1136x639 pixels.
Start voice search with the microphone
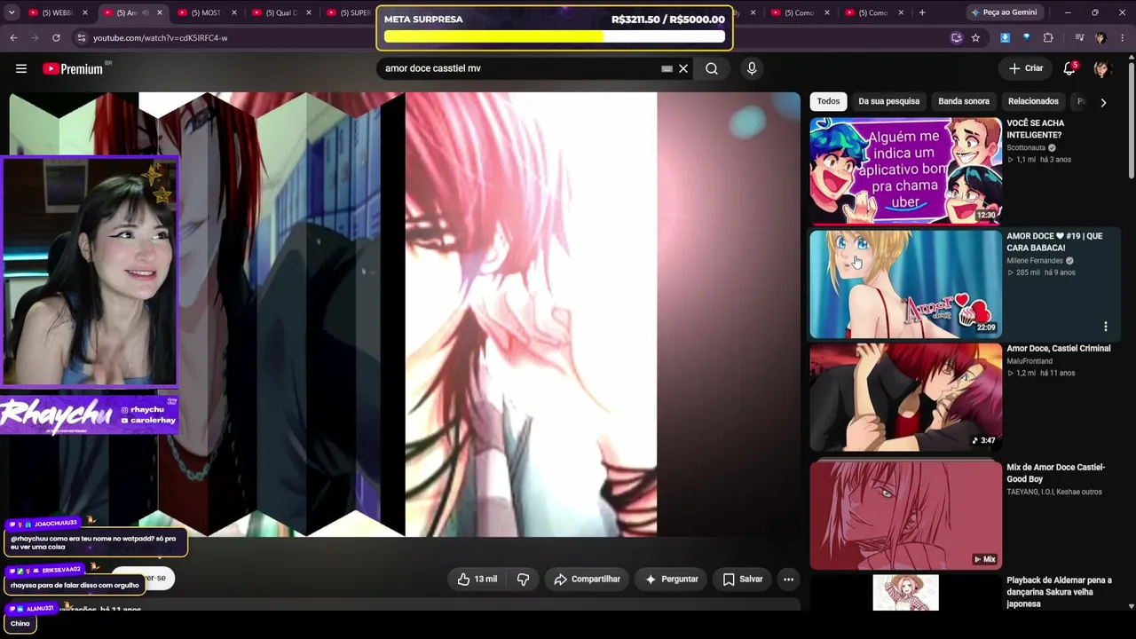click(x=752, y=68)
